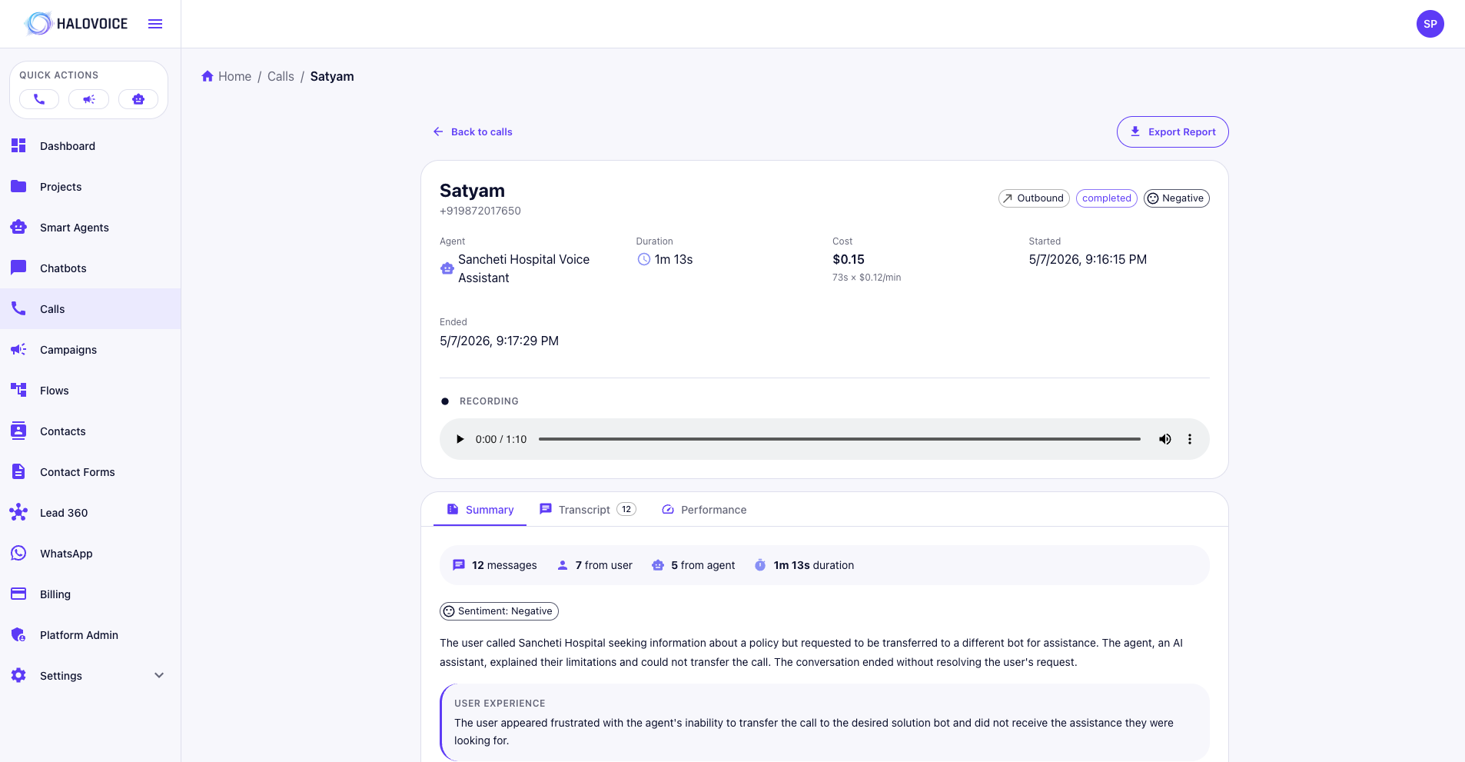
Task: Click the Sancheti Hospital Voice Assistant name
Action: [524, 268]
